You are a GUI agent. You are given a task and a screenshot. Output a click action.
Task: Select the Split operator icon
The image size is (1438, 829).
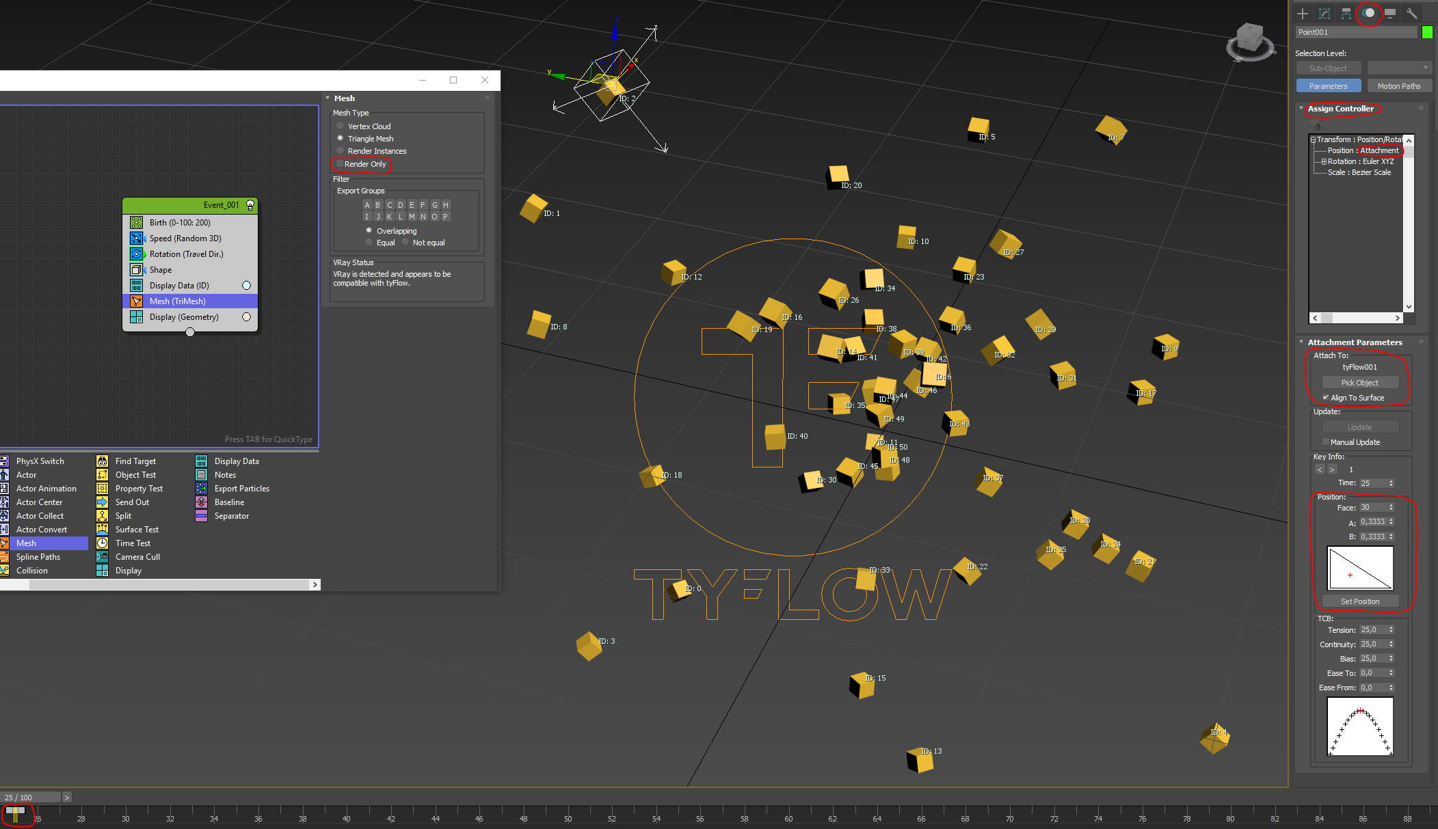pyautogui.click(x=102, y=516)
